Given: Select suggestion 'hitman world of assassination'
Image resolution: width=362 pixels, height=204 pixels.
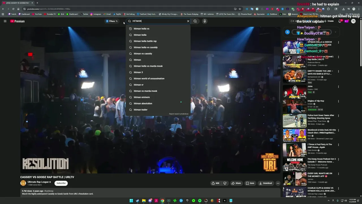Looking at the screenshot, I should pos(158,78).
